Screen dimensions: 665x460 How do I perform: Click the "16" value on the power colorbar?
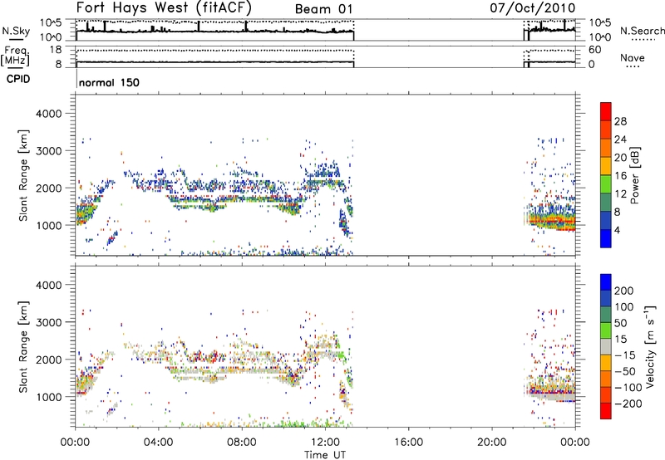pyautogui.click(x=620, y=176)
